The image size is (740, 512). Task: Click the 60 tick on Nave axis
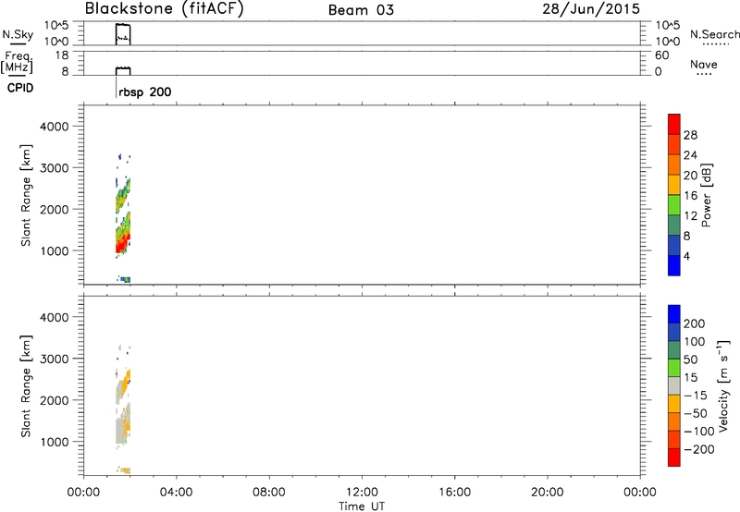[661, 55]
